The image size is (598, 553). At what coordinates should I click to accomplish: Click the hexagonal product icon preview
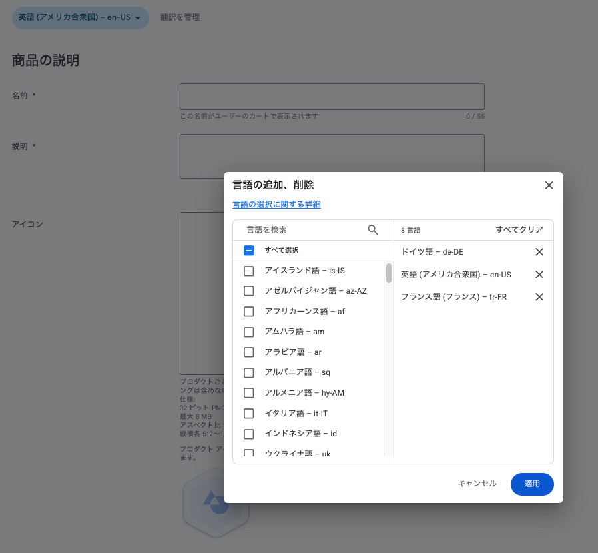coord(216,502)
